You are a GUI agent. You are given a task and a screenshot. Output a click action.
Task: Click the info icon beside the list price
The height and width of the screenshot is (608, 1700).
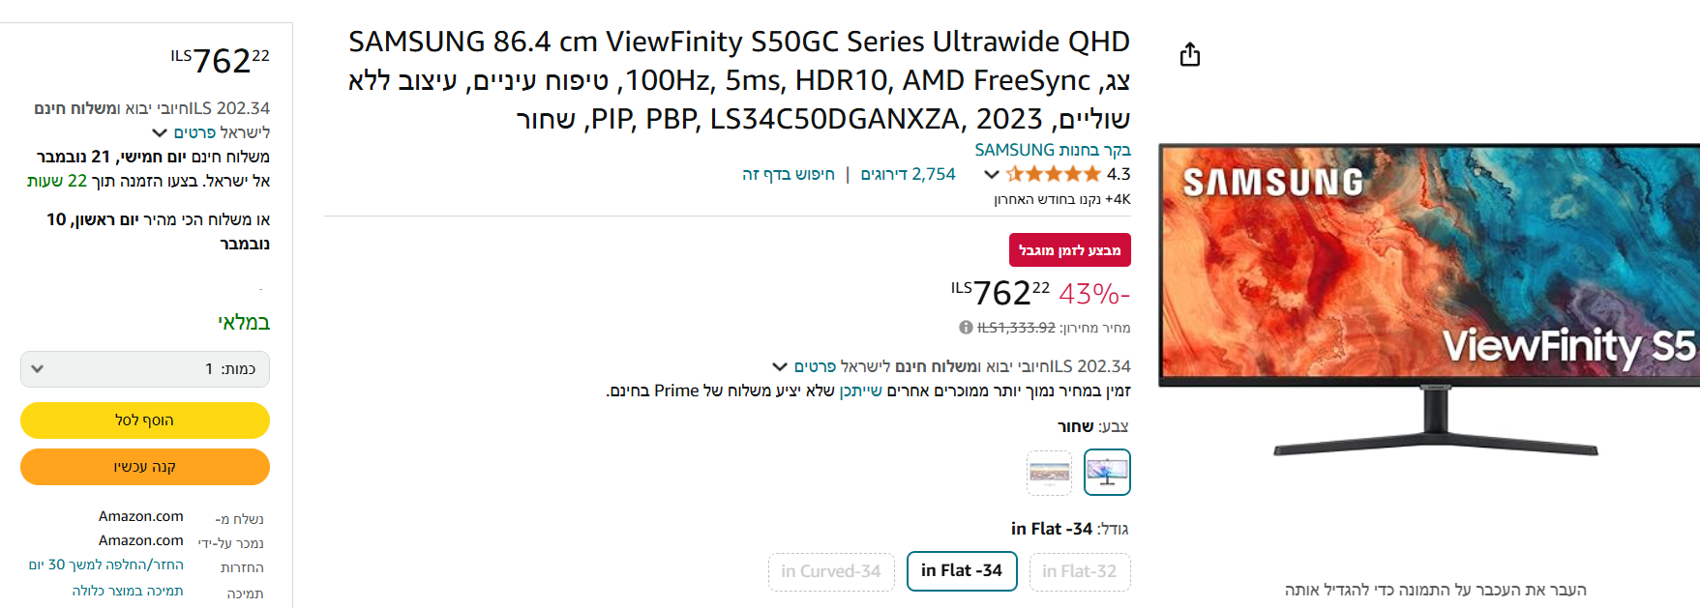pos(966,328)
